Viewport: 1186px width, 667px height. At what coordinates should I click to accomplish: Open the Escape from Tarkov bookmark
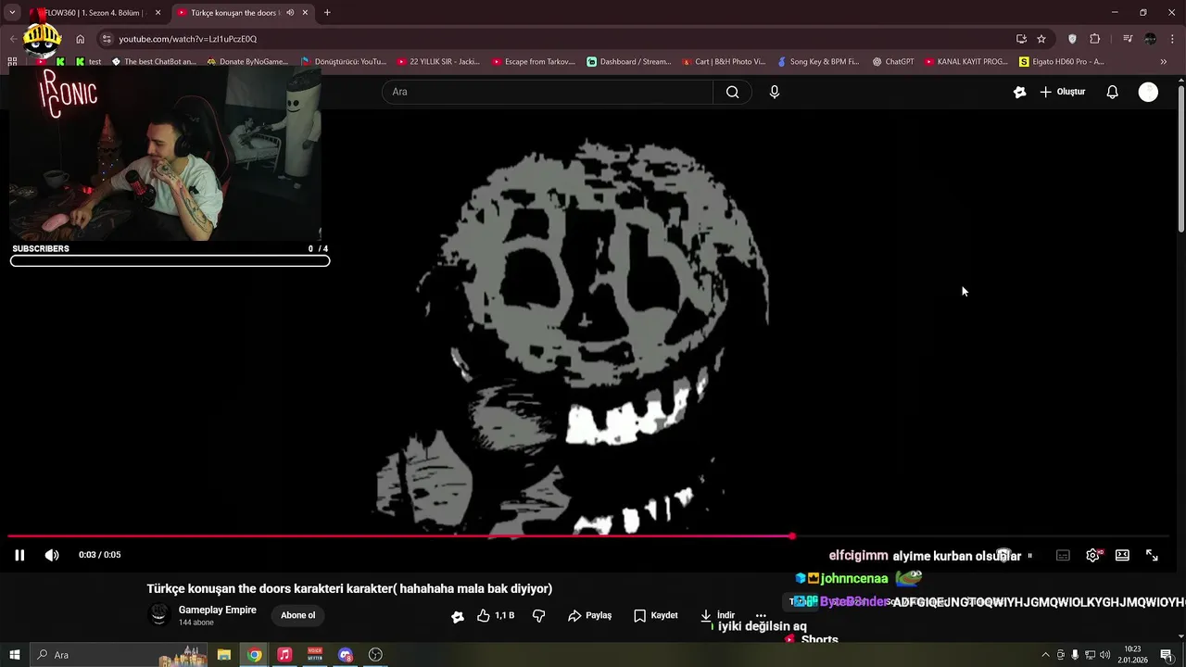pyautogui.click(x=534, y=62)
